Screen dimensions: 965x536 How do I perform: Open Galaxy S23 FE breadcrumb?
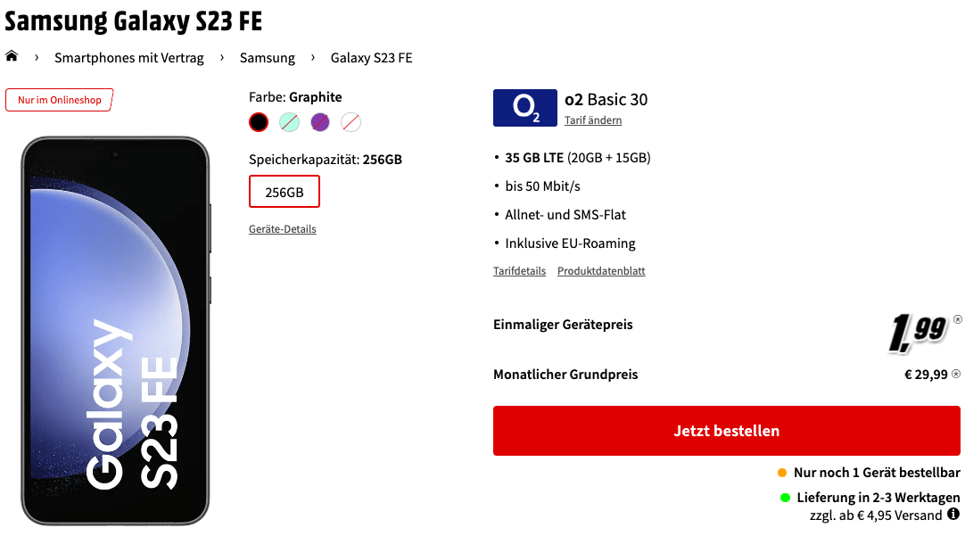click(x=371, y=58)
